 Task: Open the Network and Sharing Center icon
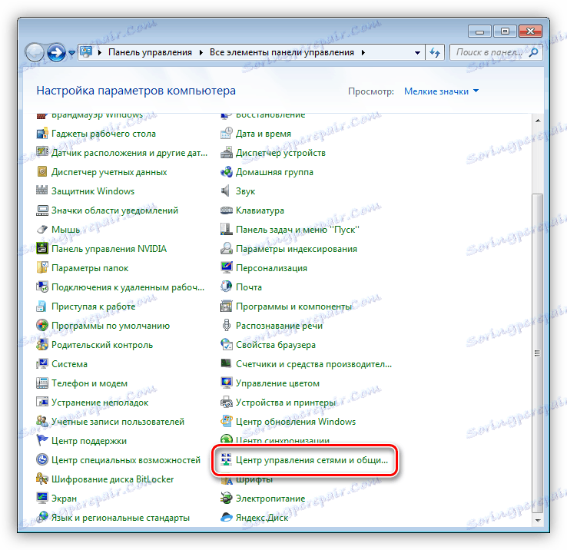[227, 460]
